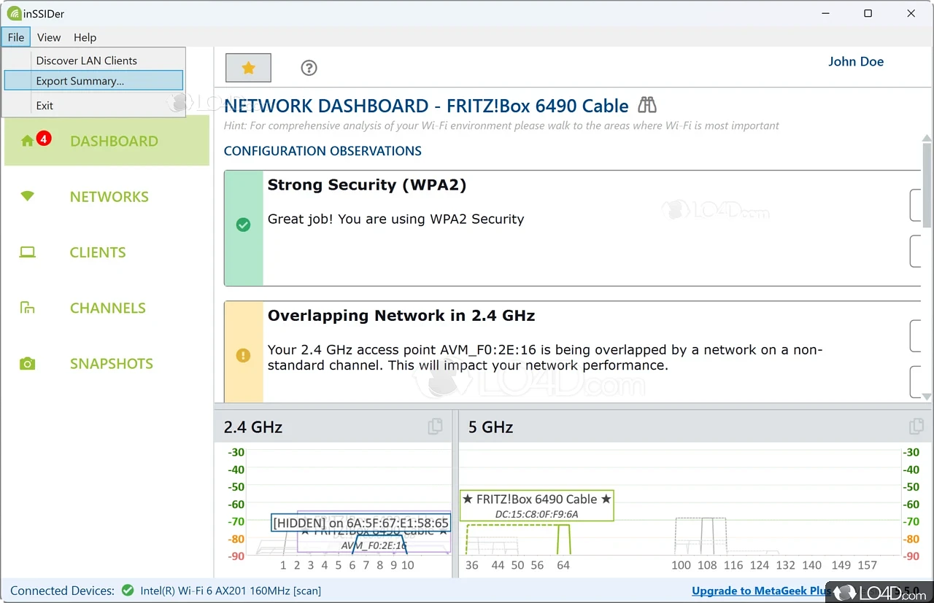Click the HIDDEN network label on 2.4 GHz graph
Image resolution: width=934 pixels, height=603 pixels.
pyautogui.click(x=361, y=523)
